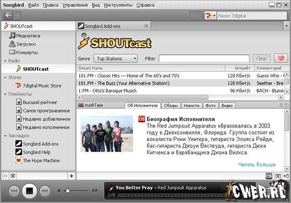Collapse the Закладки section
291x203 pixels.
click(x=5, y=136)
